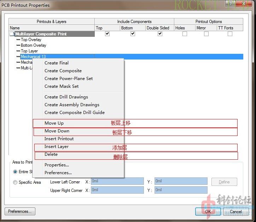Choose Move Up in context menu
Screen dimensions: 256x222
[x=54, y=123]
